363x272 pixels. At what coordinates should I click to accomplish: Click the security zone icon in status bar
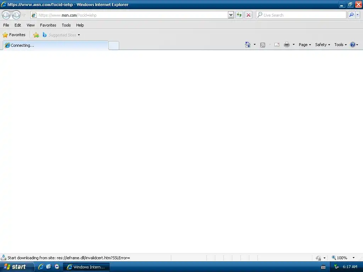(319, 258)
